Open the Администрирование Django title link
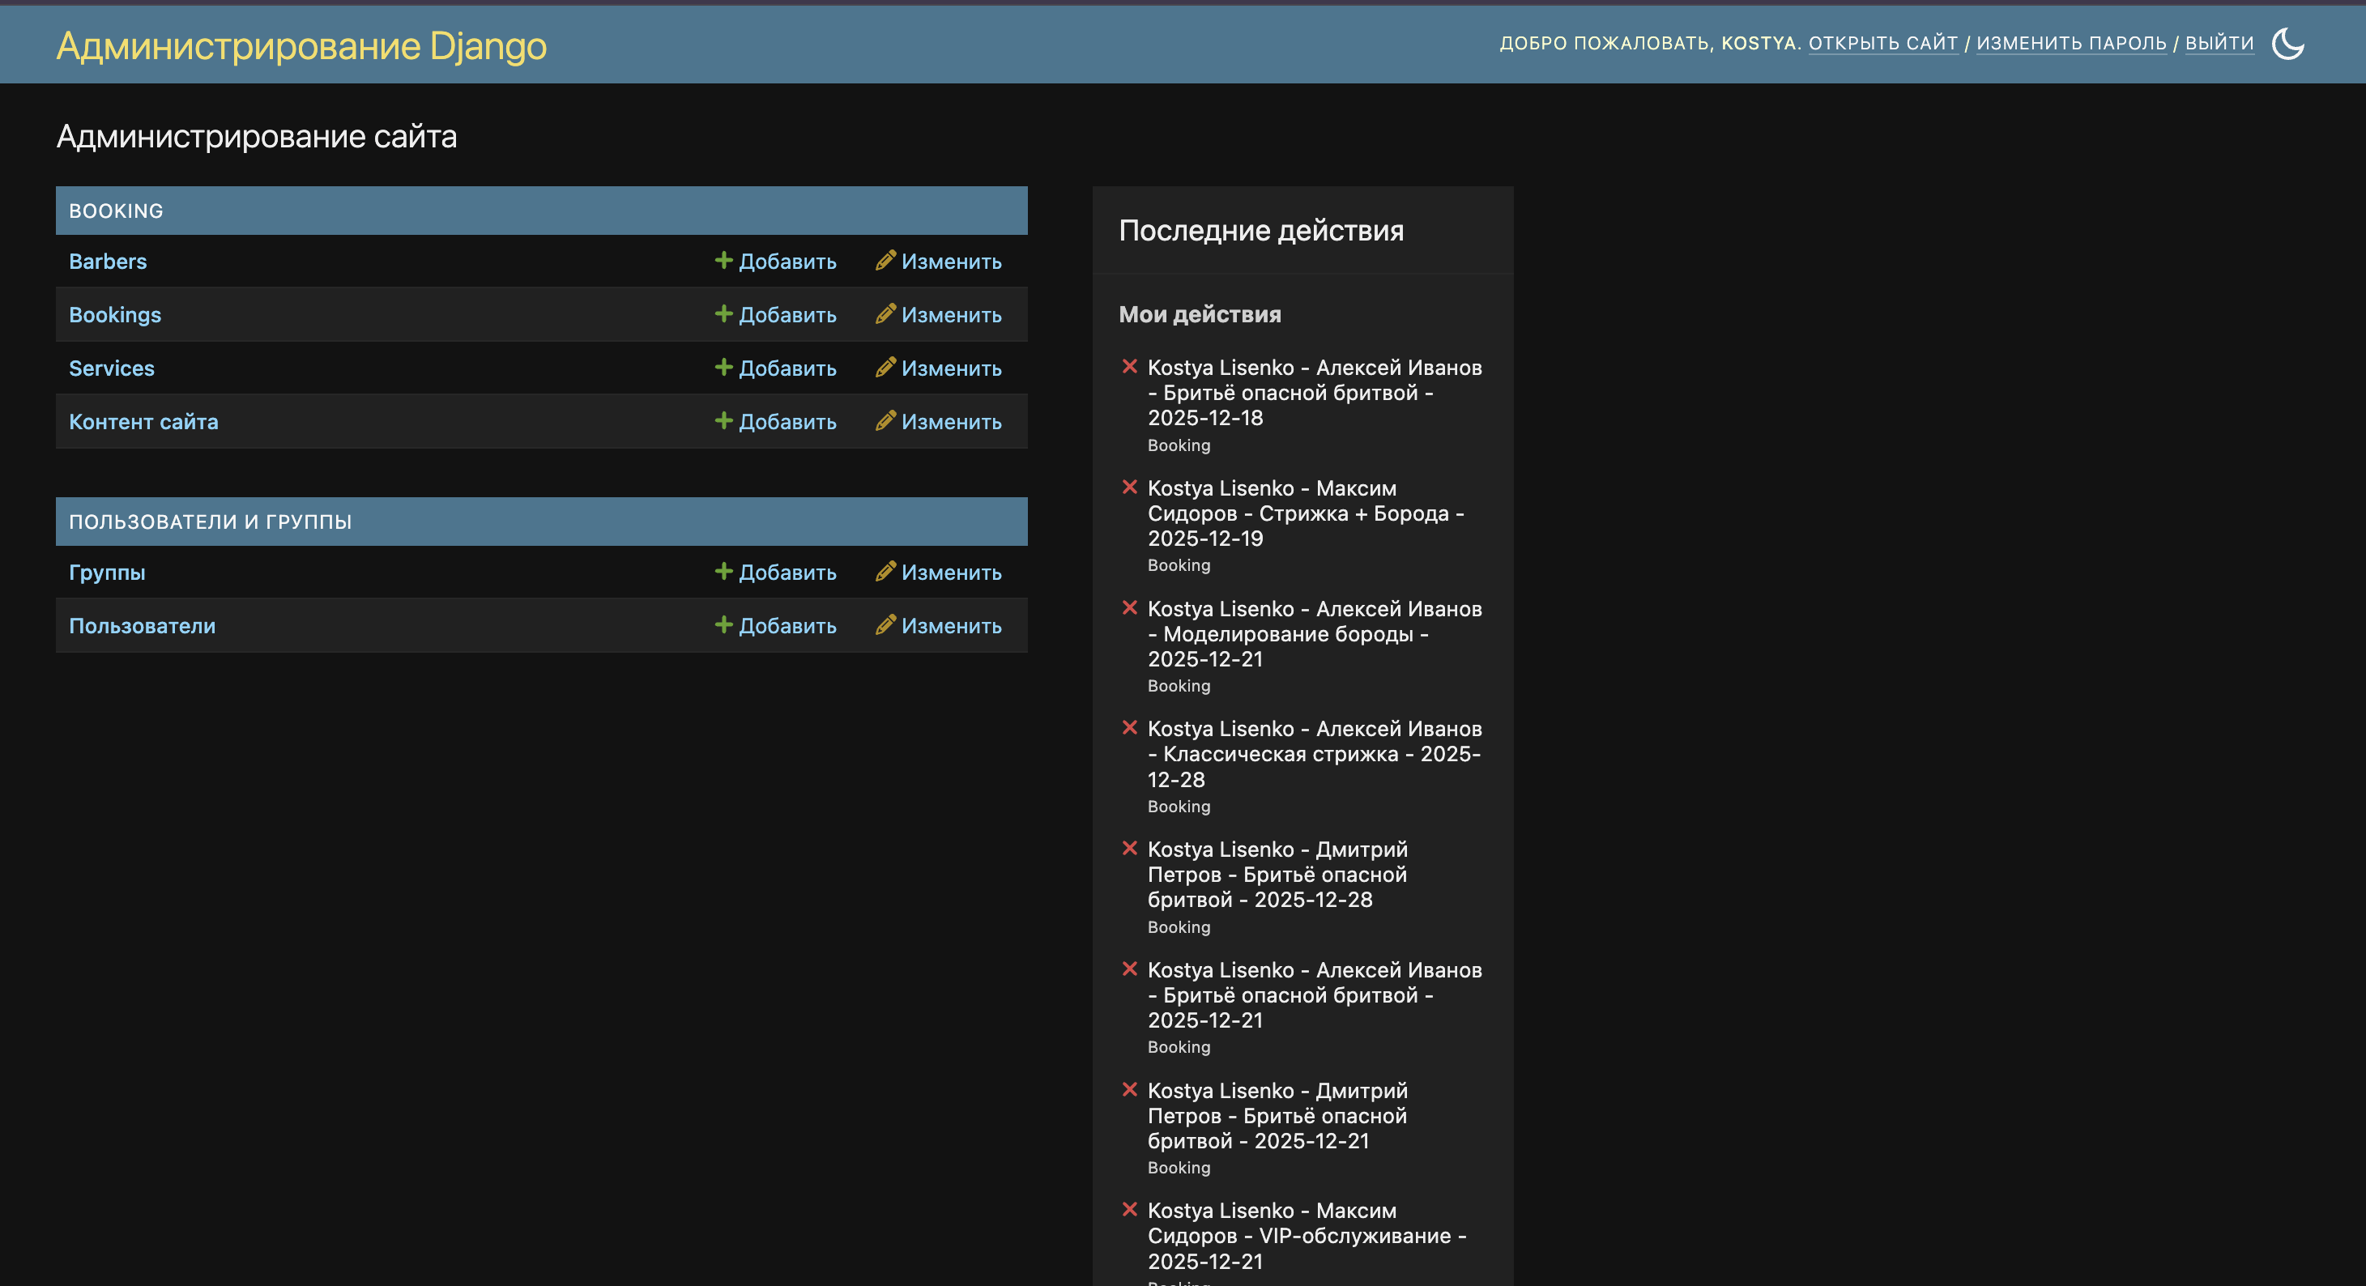Viewport: 2366px width, 1286px height. [x=301, y=46]
